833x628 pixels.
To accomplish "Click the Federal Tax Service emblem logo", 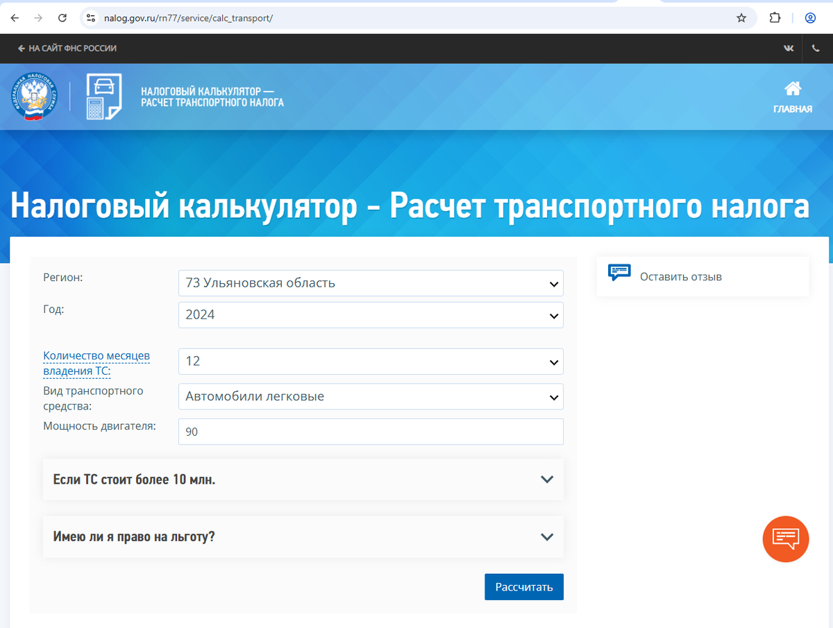I will (33, 97).
